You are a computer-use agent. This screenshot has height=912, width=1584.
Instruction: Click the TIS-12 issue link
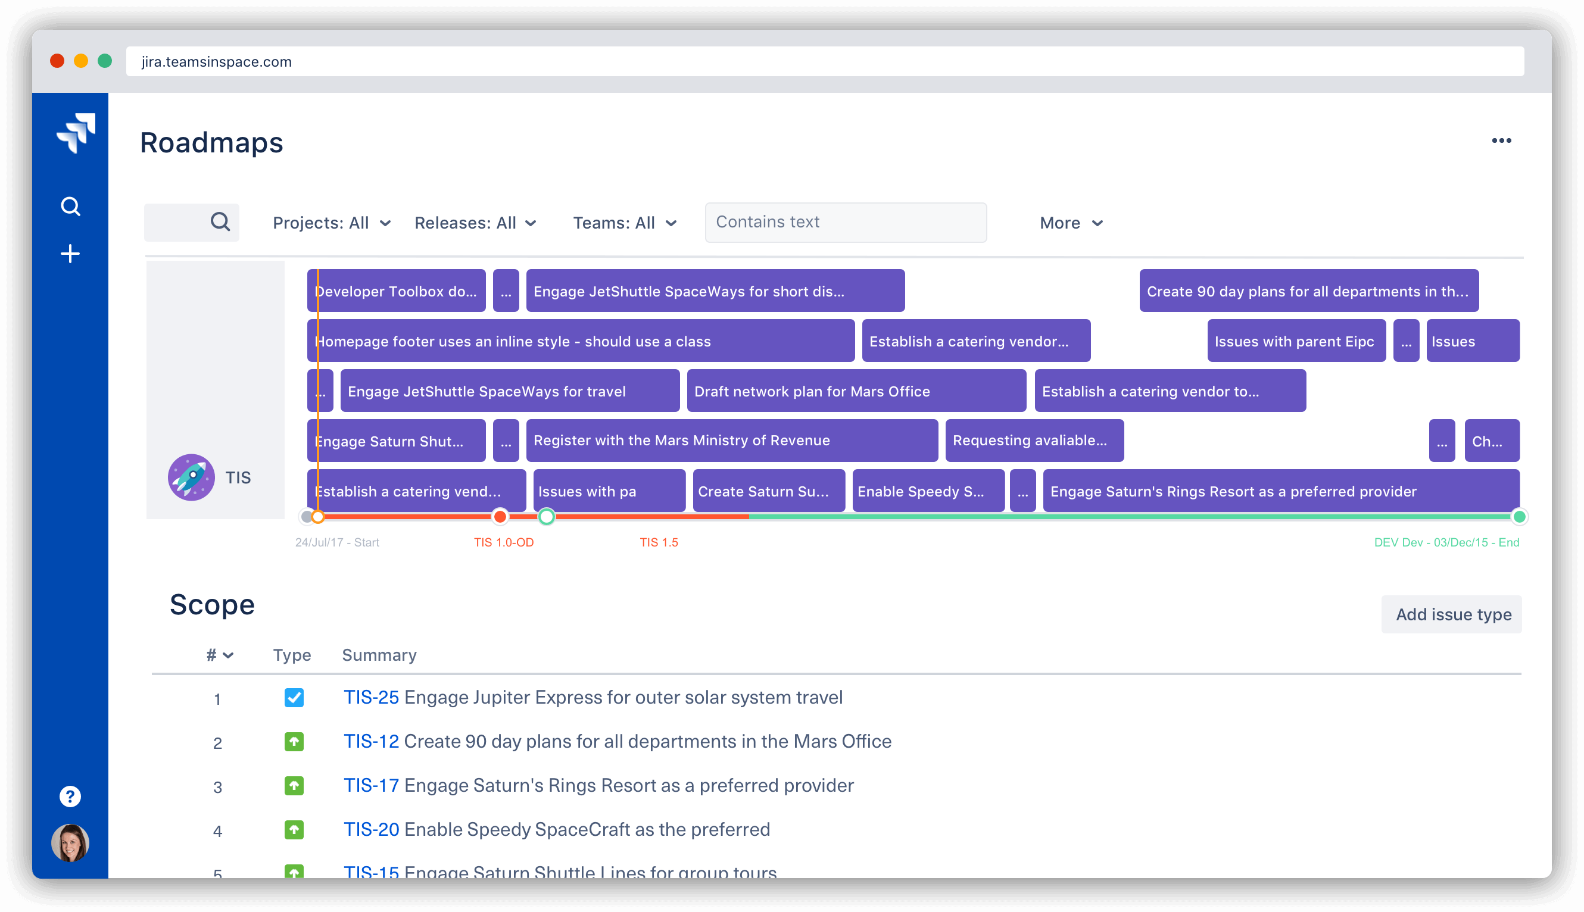point(369,740)
